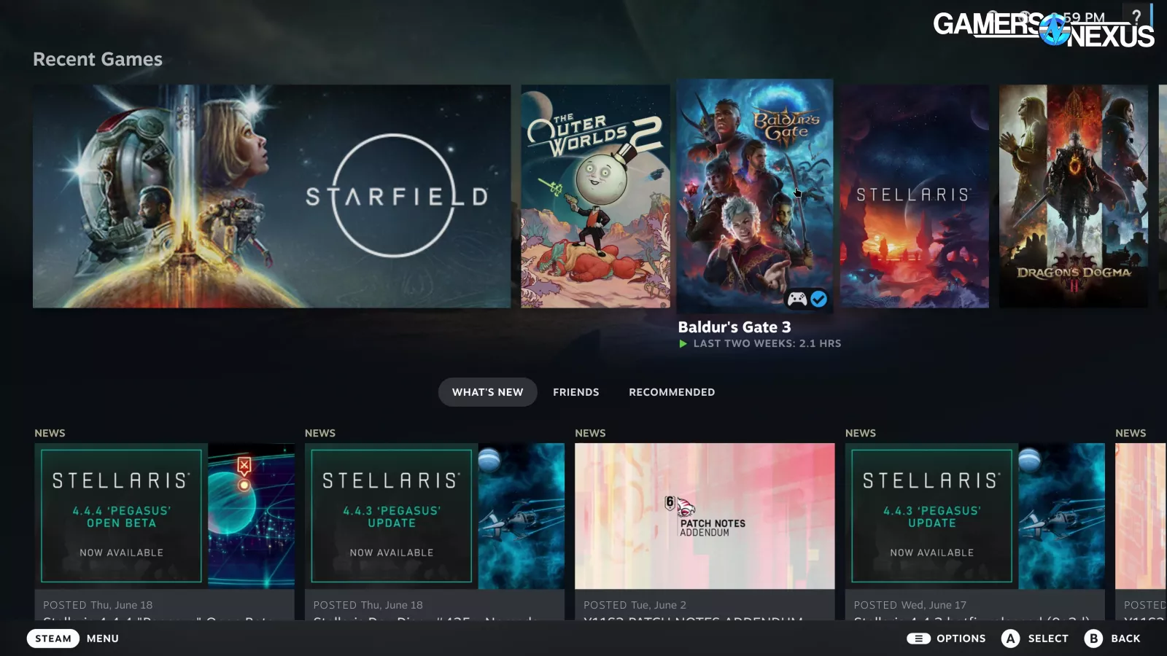Viewport: 1167px width, 656px height.
Task: Click the A button glyph
Action: [x=1010, y=639]
